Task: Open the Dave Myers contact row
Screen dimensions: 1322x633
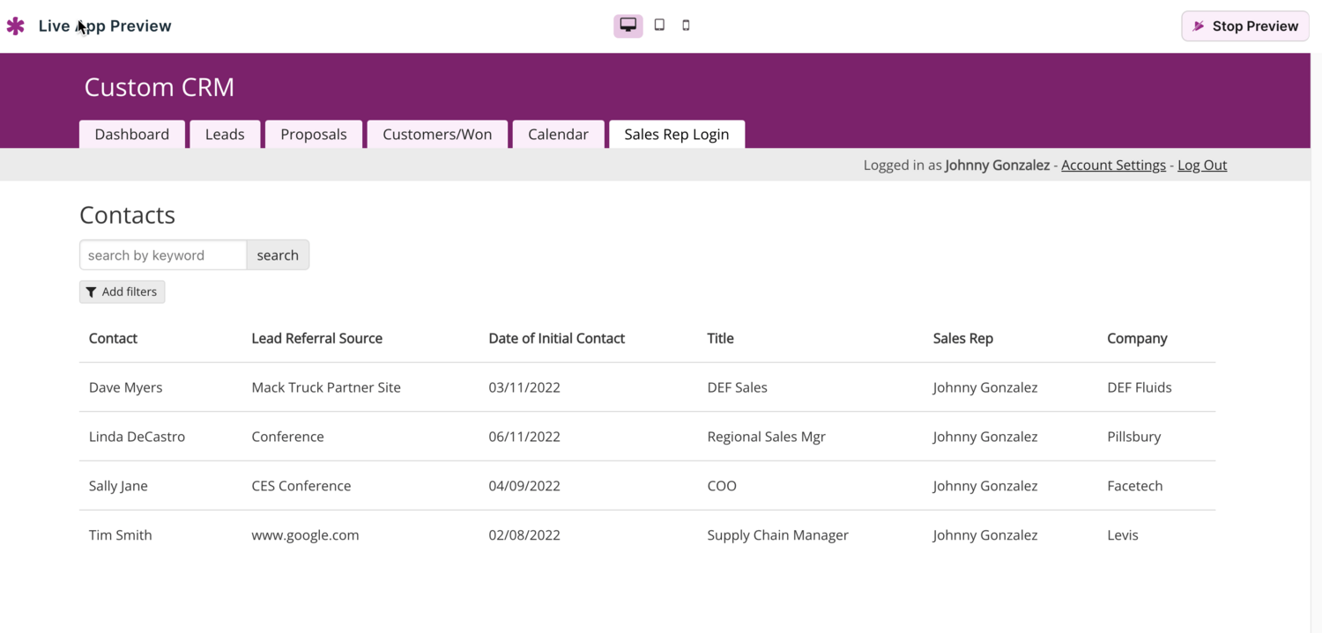Action: tap(126, 387)
